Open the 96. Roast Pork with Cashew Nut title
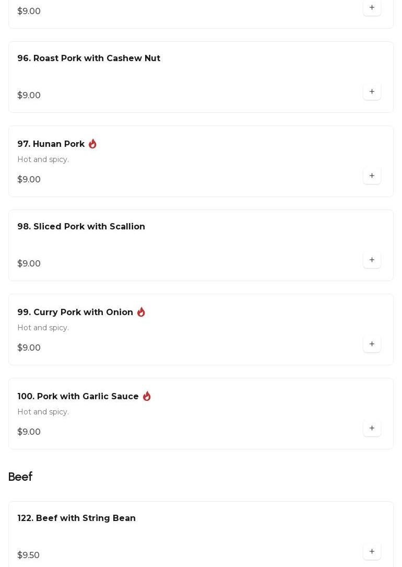Viewport: 402px width, 567px height. (x=89, y=59)
